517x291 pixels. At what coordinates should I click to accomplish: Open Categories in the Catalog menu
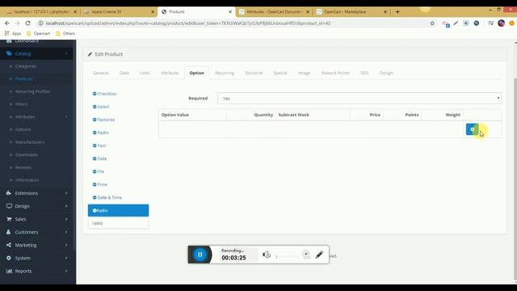(x=26, y=66)
